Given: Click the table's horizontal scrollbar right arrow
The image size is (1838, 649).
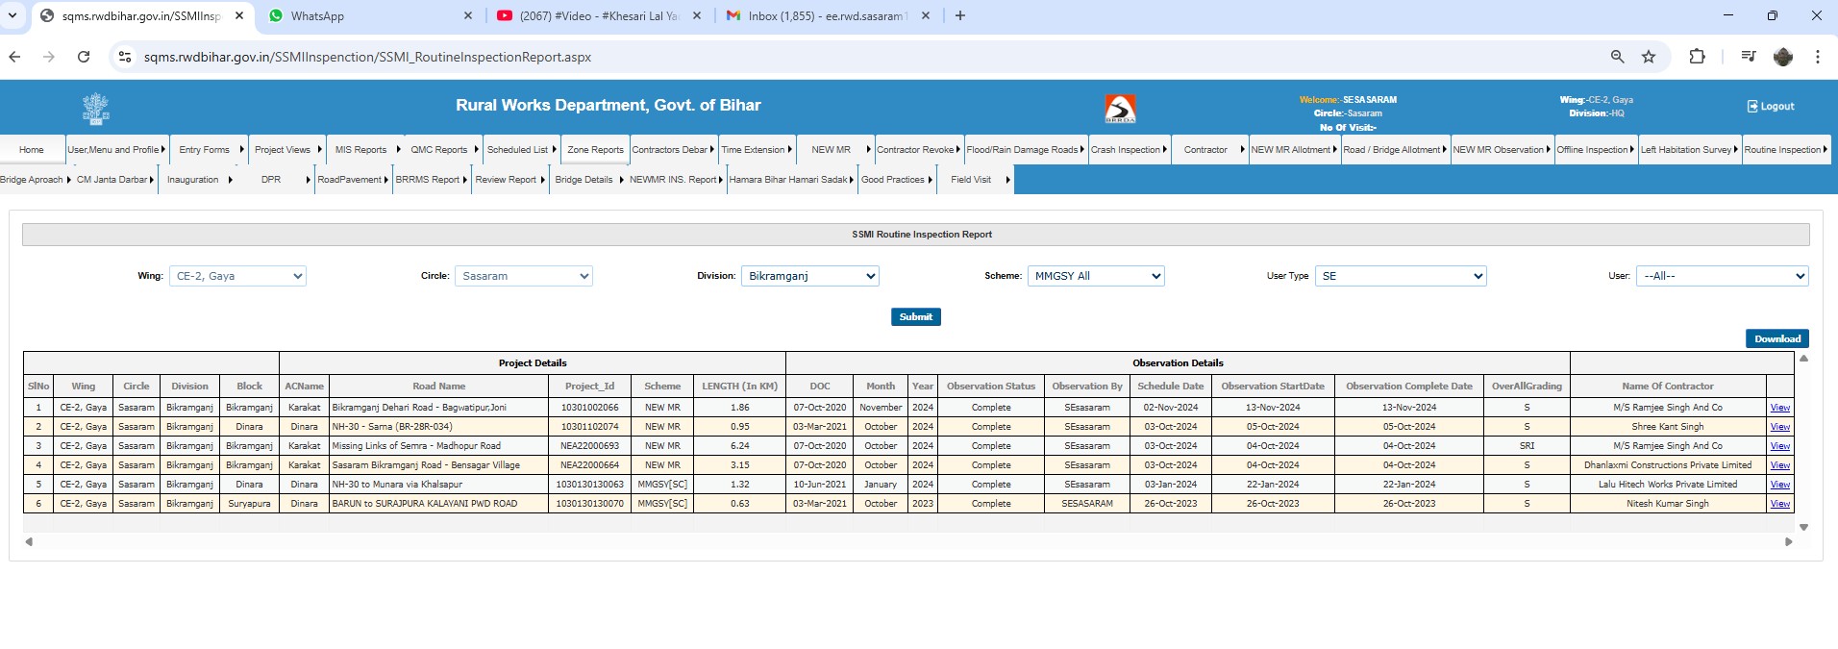Looking at the screenshot, I should pyautogui.click(x=1788, y=542).
